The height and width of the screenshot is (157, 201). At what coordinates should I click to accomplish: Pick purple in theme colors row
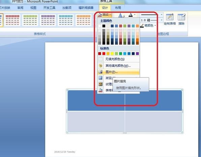pos(129,26)
